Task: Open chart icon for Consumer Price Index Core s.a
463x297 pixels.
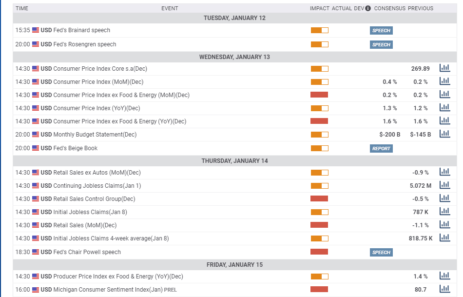Action: pos(444,68)
